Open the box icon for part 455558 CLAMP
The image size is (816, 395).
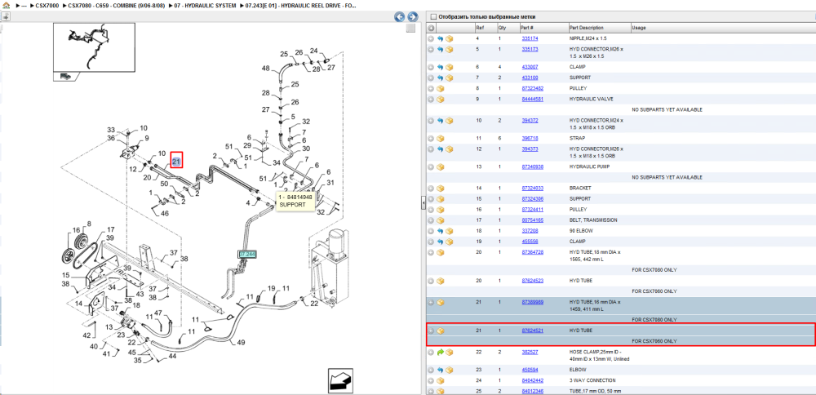(450, 242)
